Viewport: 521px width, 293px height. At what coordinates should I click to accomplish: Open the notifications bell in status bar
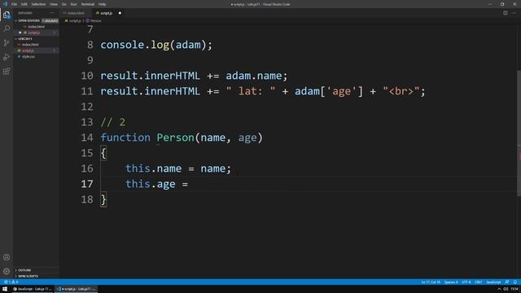point(514,282)
